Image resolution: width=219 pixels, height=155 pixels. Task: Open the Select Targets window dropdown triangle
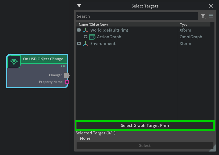pos(79,6)
